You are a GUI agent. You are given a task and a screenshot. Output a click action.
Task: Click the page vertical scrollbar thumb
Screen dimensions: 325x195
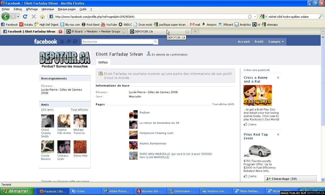323,83
